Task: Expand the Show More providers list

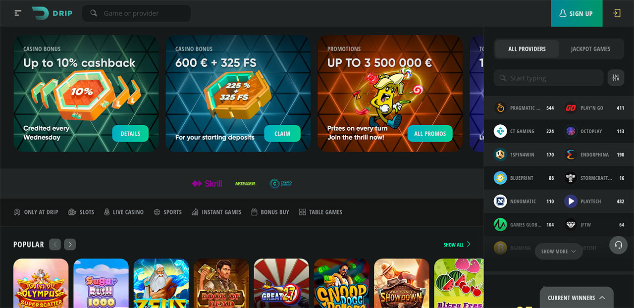Action: [559, 251]
